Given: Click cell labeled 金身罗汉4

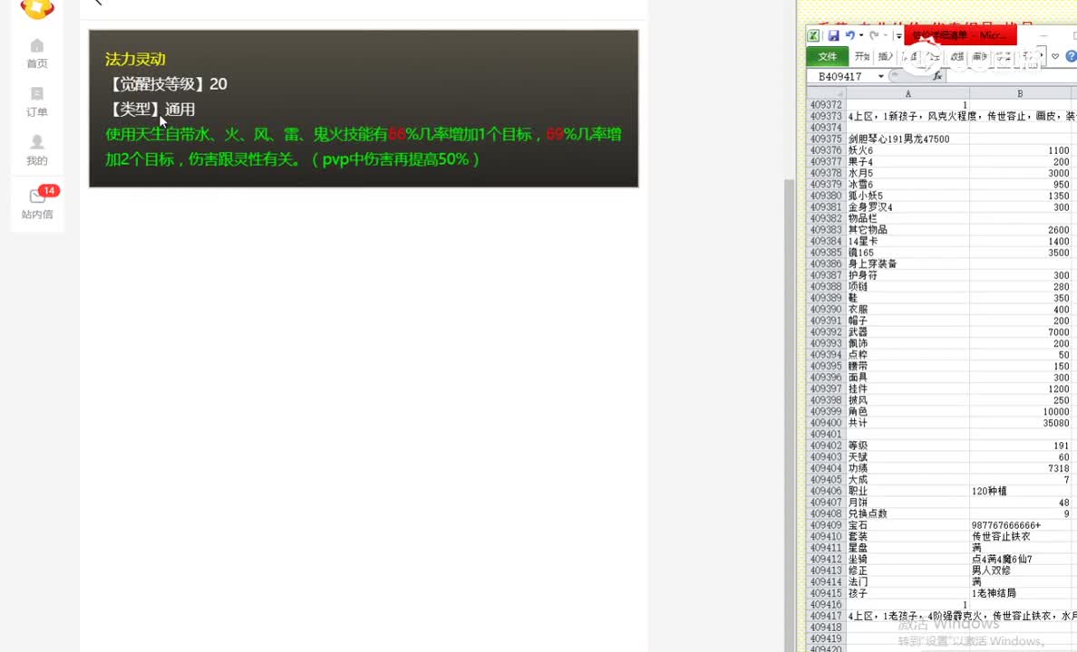Looking at the screenshot, I should (x=907, y=206).
